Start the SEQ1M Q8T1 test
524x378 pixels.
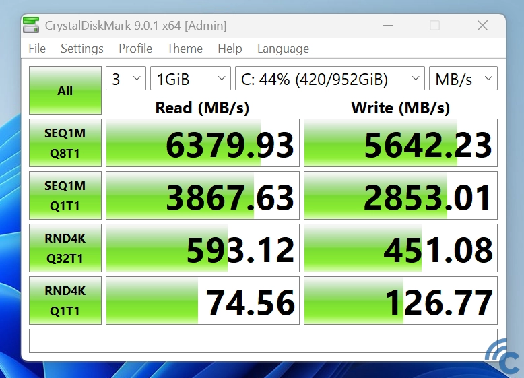pyautogui.click(x=65, y=143)
